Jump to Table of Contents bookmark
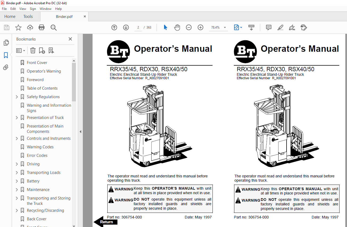347x227 pixels. [42, 88]
